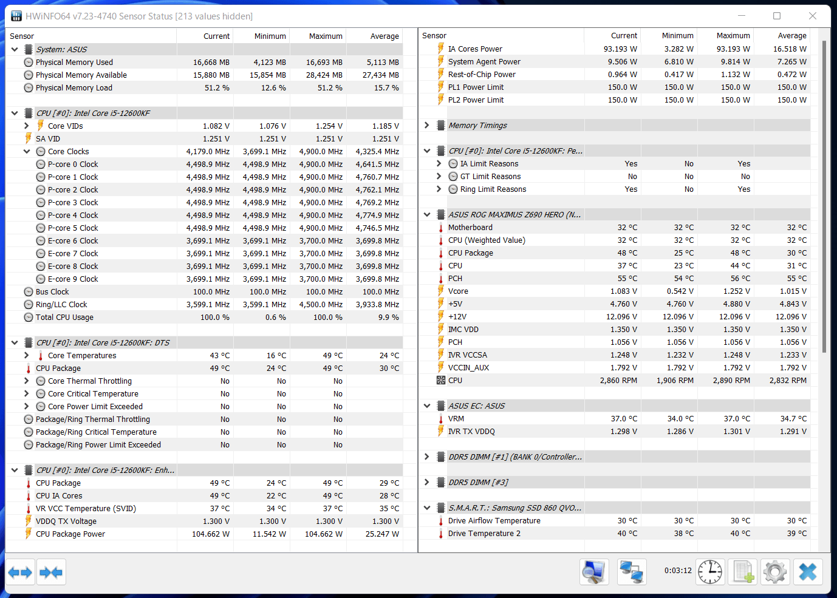Click the Physical Memory Used circle icon
This screenshot has height=598, width=837.
click(28, 63)
